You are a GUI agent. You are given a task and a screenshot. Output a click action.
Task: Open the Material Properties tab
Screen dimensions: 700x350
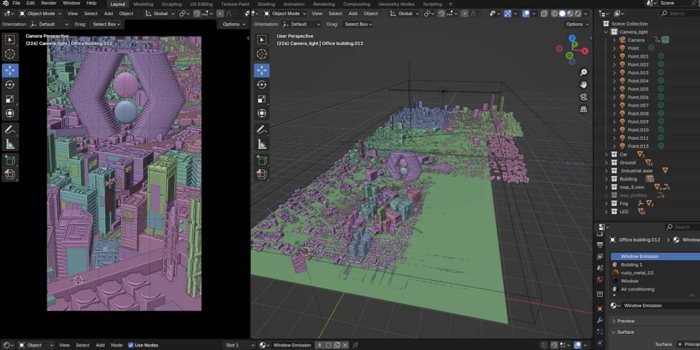coord(600,349)
